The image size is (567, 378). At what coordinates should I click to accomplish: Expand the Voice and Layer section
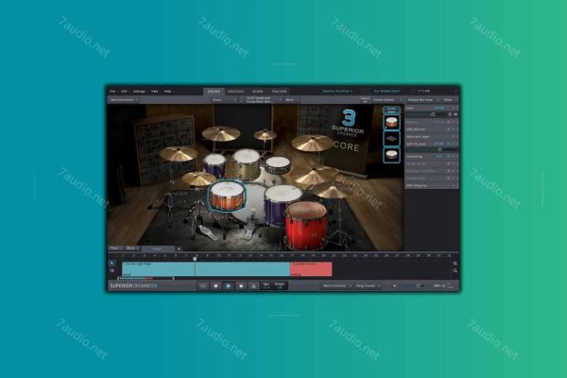point(432,136)
